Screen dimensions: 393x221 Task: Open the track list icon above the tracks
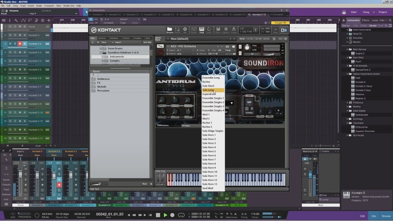(4, 20)
